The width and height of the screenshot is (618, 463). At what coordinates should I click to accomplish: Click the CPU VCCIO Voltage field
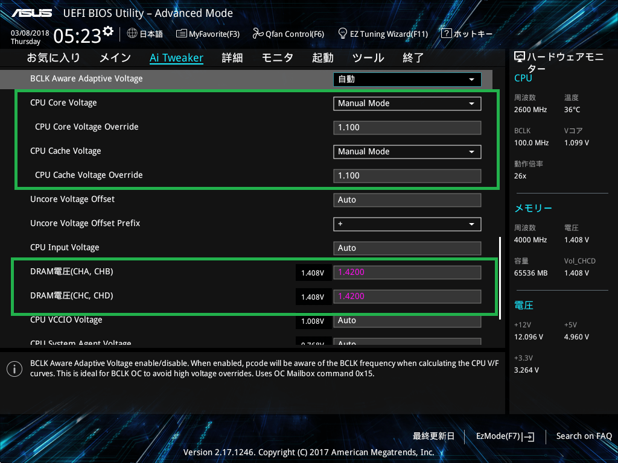[x=407, y=321]
